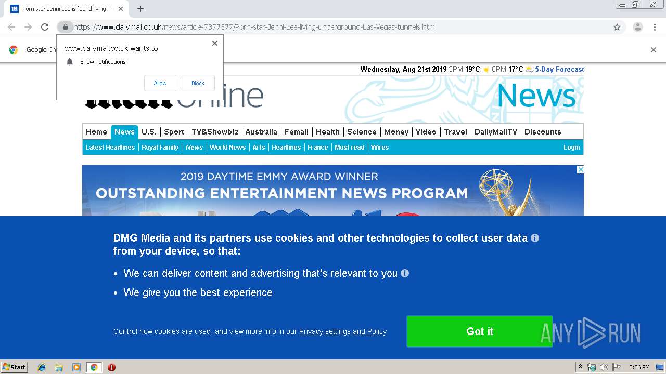
Task: Click the Login link
Action: coord(571,148)
